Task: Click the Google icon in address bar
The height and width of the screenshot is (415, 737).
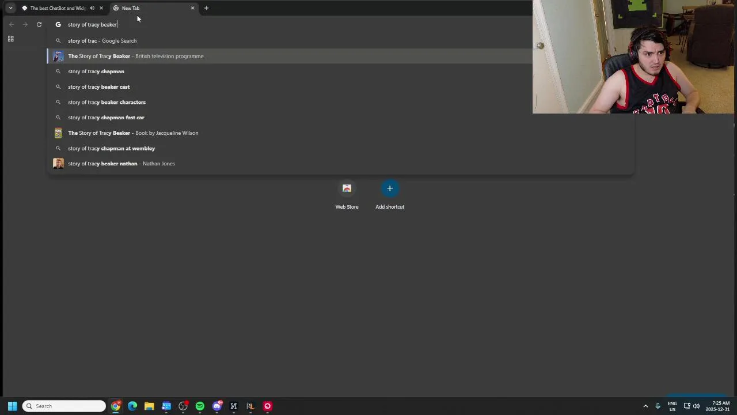Action: (58, 24)
